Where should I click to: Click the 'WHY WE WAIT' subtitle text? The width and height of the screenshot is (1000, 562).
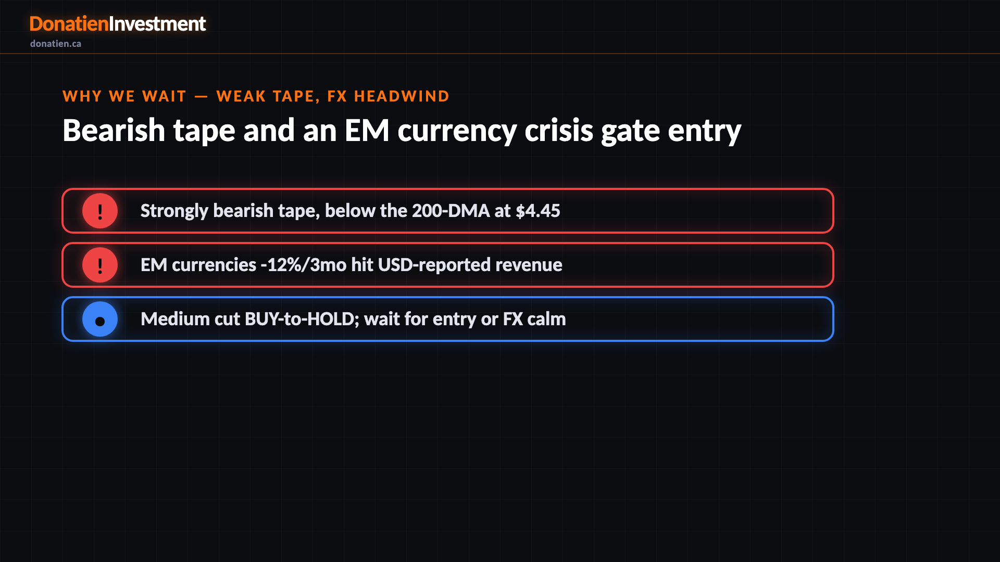[x=124, y=96]
